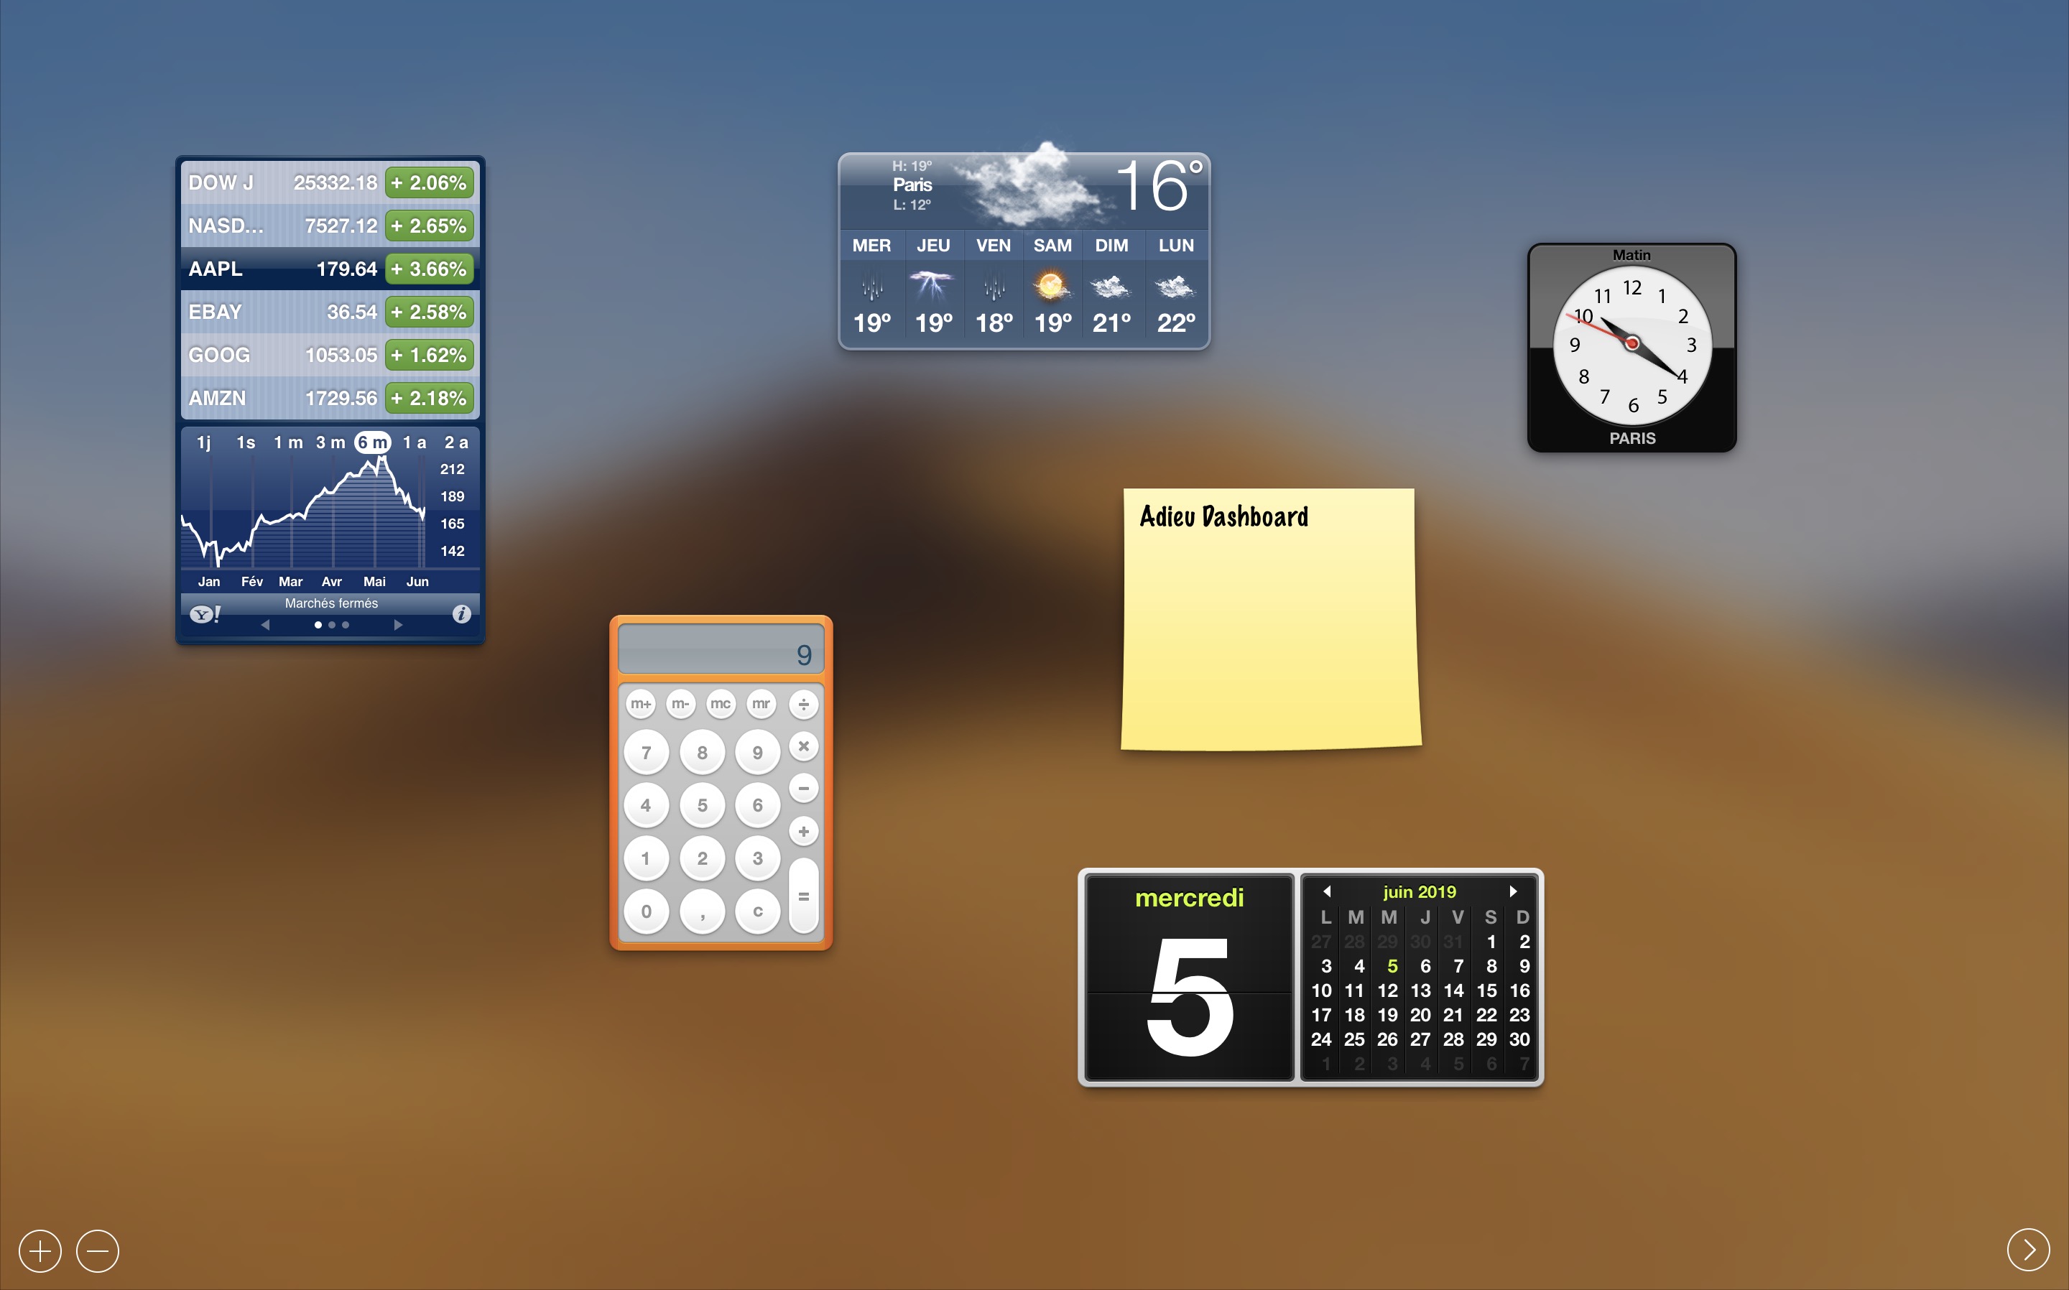Click the right arrow circle icon
This screenshot has height=1290, width=2069.
[x=2028, y=1249]
